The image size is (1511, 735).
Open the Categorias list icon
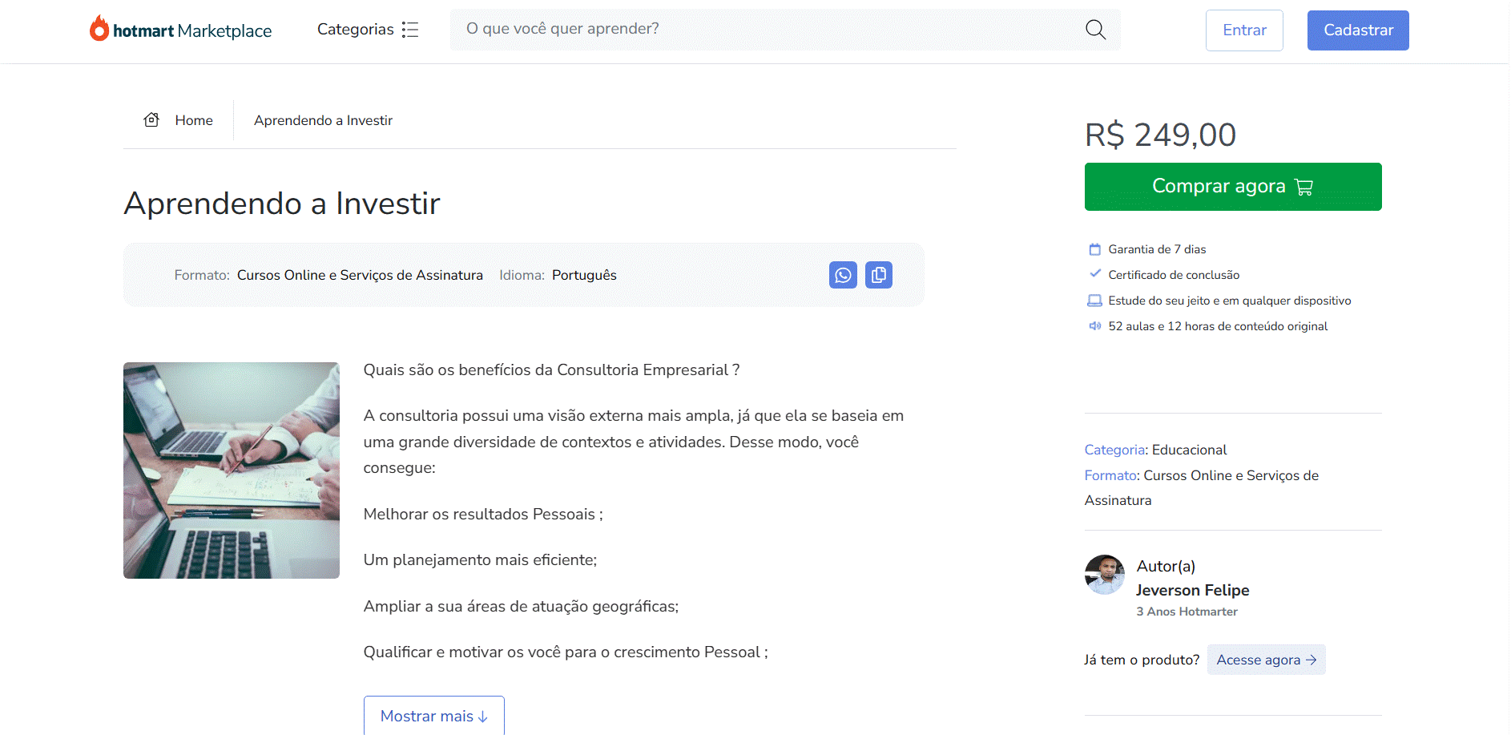tap(410, 30)
